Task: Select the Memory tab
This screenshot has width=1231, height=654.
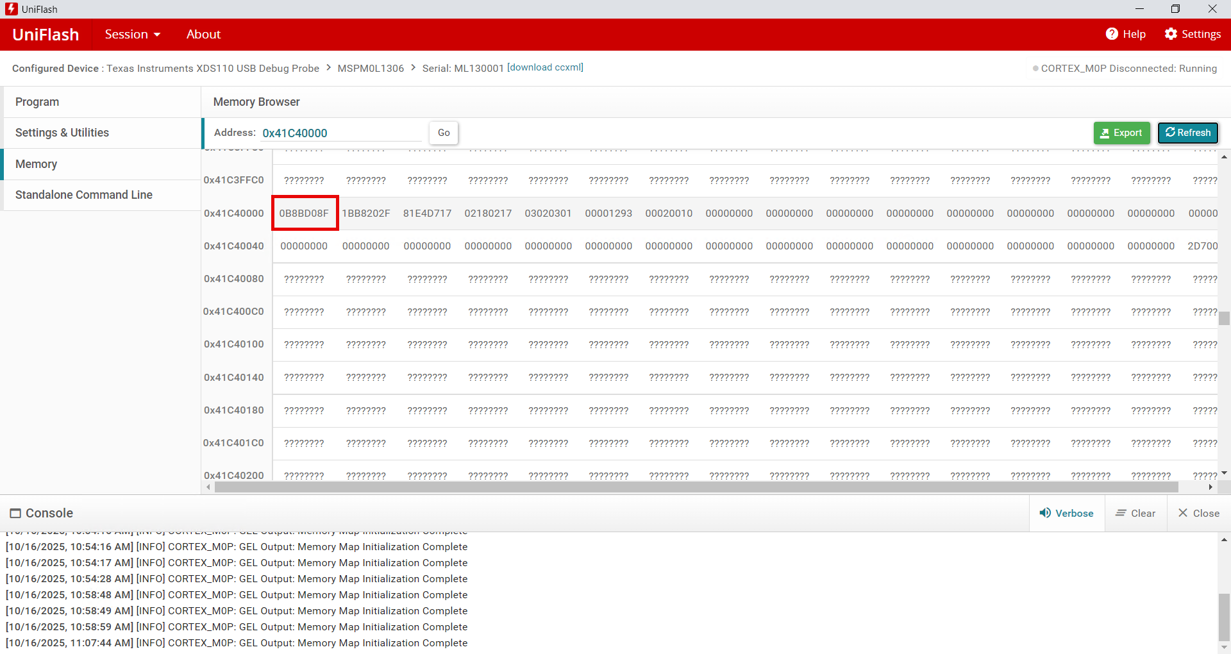Action: pyautogui.click(x=102, y=164)
